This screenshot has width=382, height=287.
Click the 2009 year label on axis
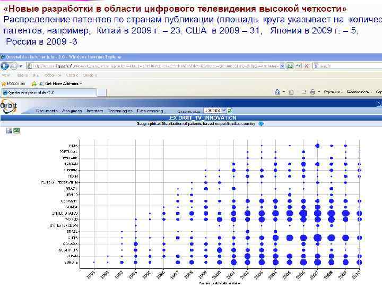(x=343, y=275)
